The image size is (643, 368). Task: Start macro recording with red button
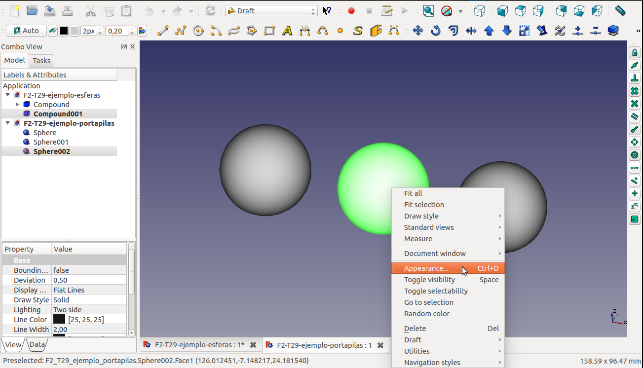(351, 11)
